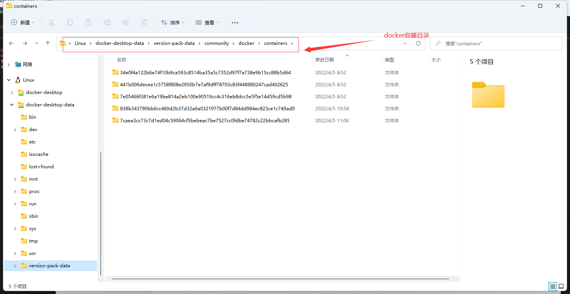Expand docker-desktop in the tree
Screen dimensions: 570x294
pyautogui.click(x=12, y=92)
